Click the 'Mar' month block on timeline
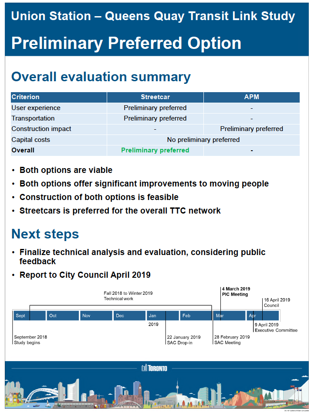This screenshot has width=311, height=414. point(230,315)
